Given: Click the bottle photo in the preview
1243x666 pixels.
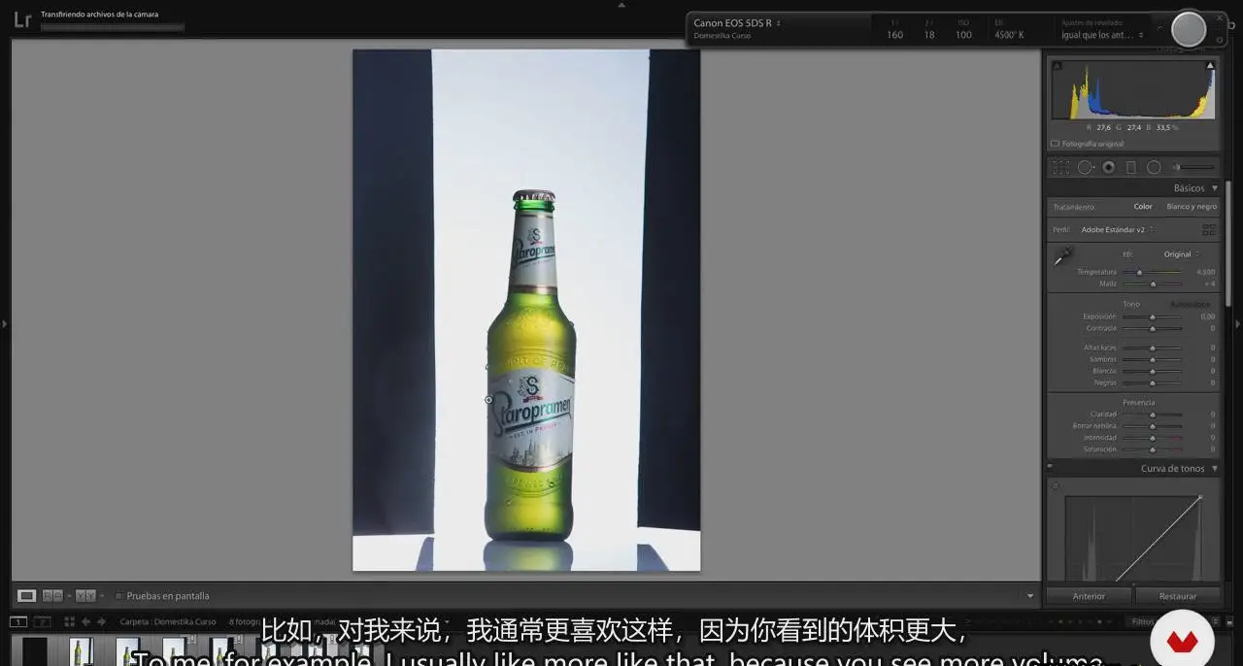Looking at the screenshot, I should point(526,311).
